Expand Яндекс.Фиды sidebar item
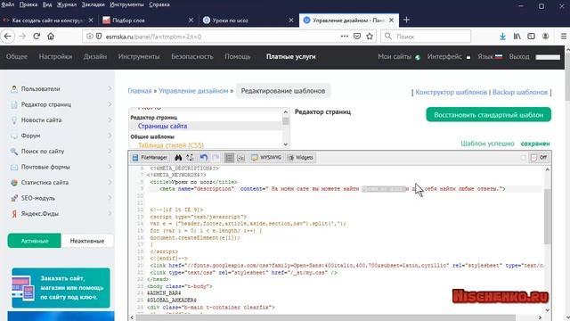 pyautogui.click(x=61, y=214)
